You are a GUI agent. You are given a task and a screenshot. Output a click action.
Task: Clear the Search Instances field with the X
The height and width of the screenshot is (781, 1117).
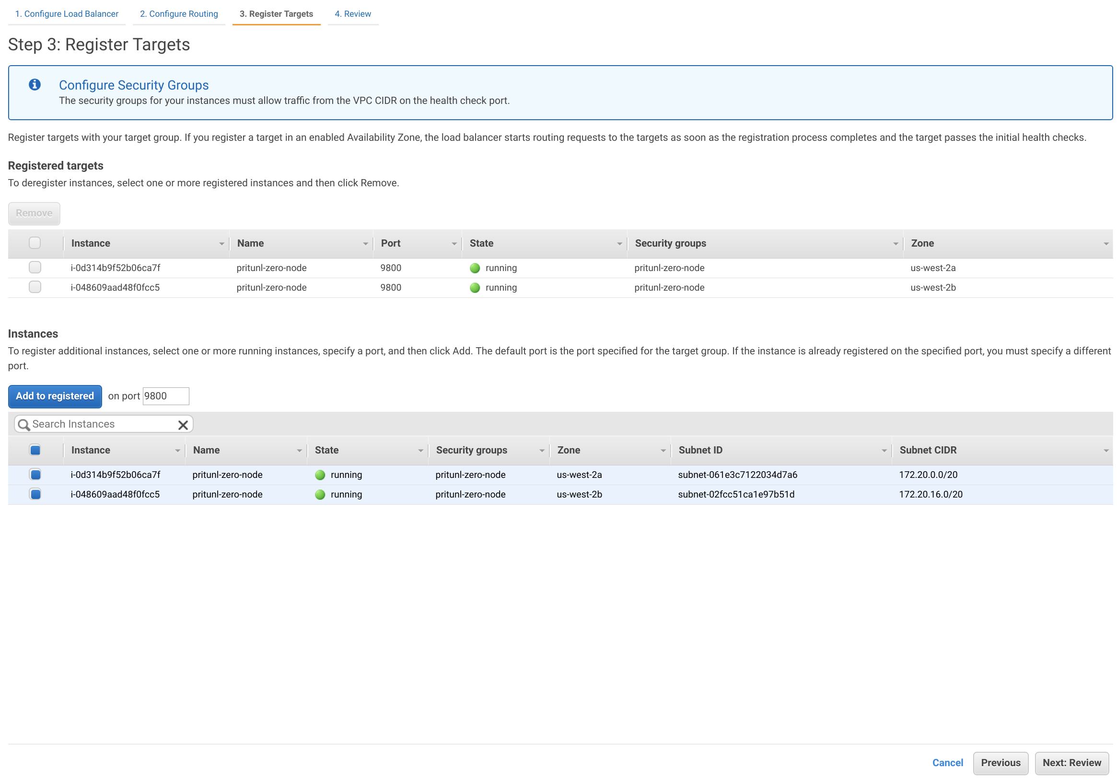[183, 425]
